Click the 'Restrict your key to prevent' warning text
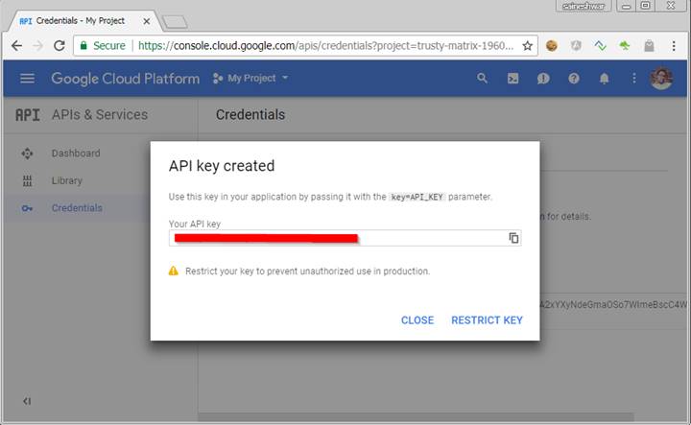Image resolution: width=691 pixels, height=425 pixels. pos(308,272)
